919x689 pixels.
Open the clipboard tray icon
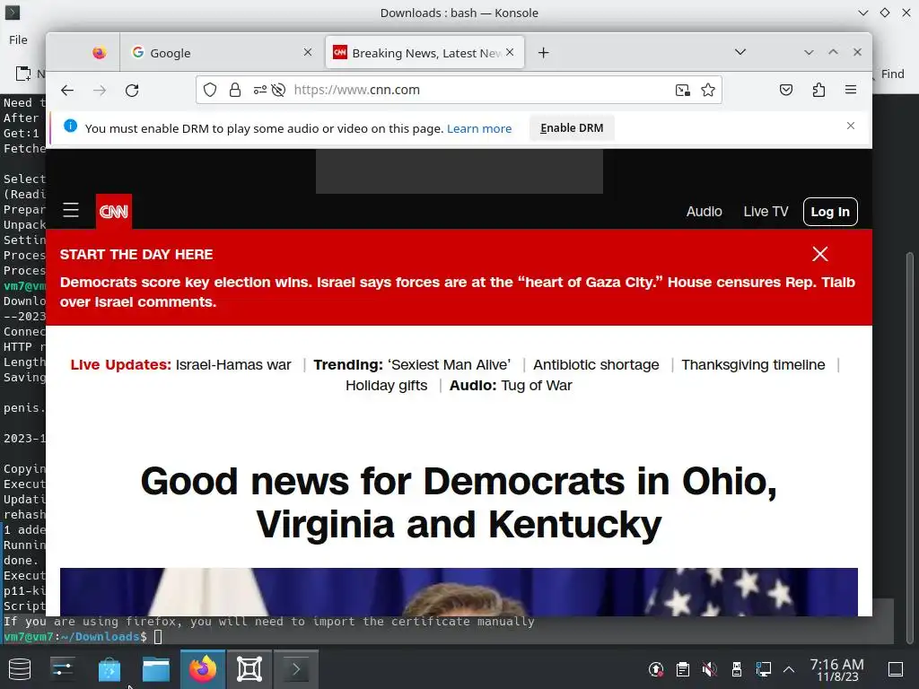click(x=683, y=669)
